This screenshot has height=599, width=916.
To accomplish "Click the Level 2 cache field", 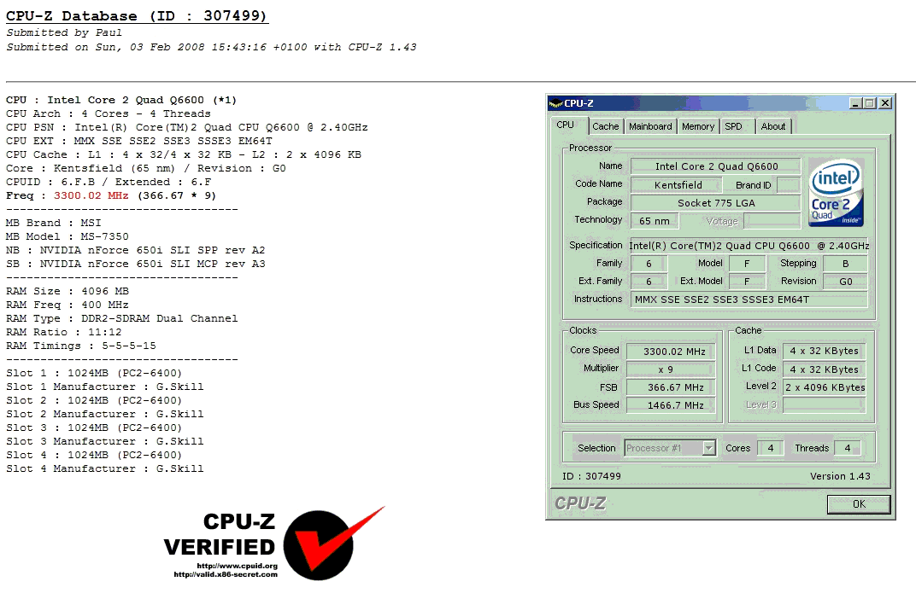I will [x=825, y=387].
